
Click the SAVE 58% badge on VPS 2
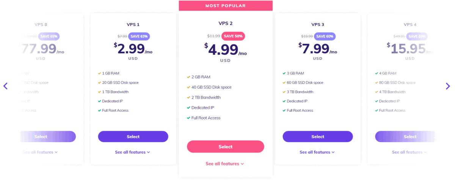point(233,36)
